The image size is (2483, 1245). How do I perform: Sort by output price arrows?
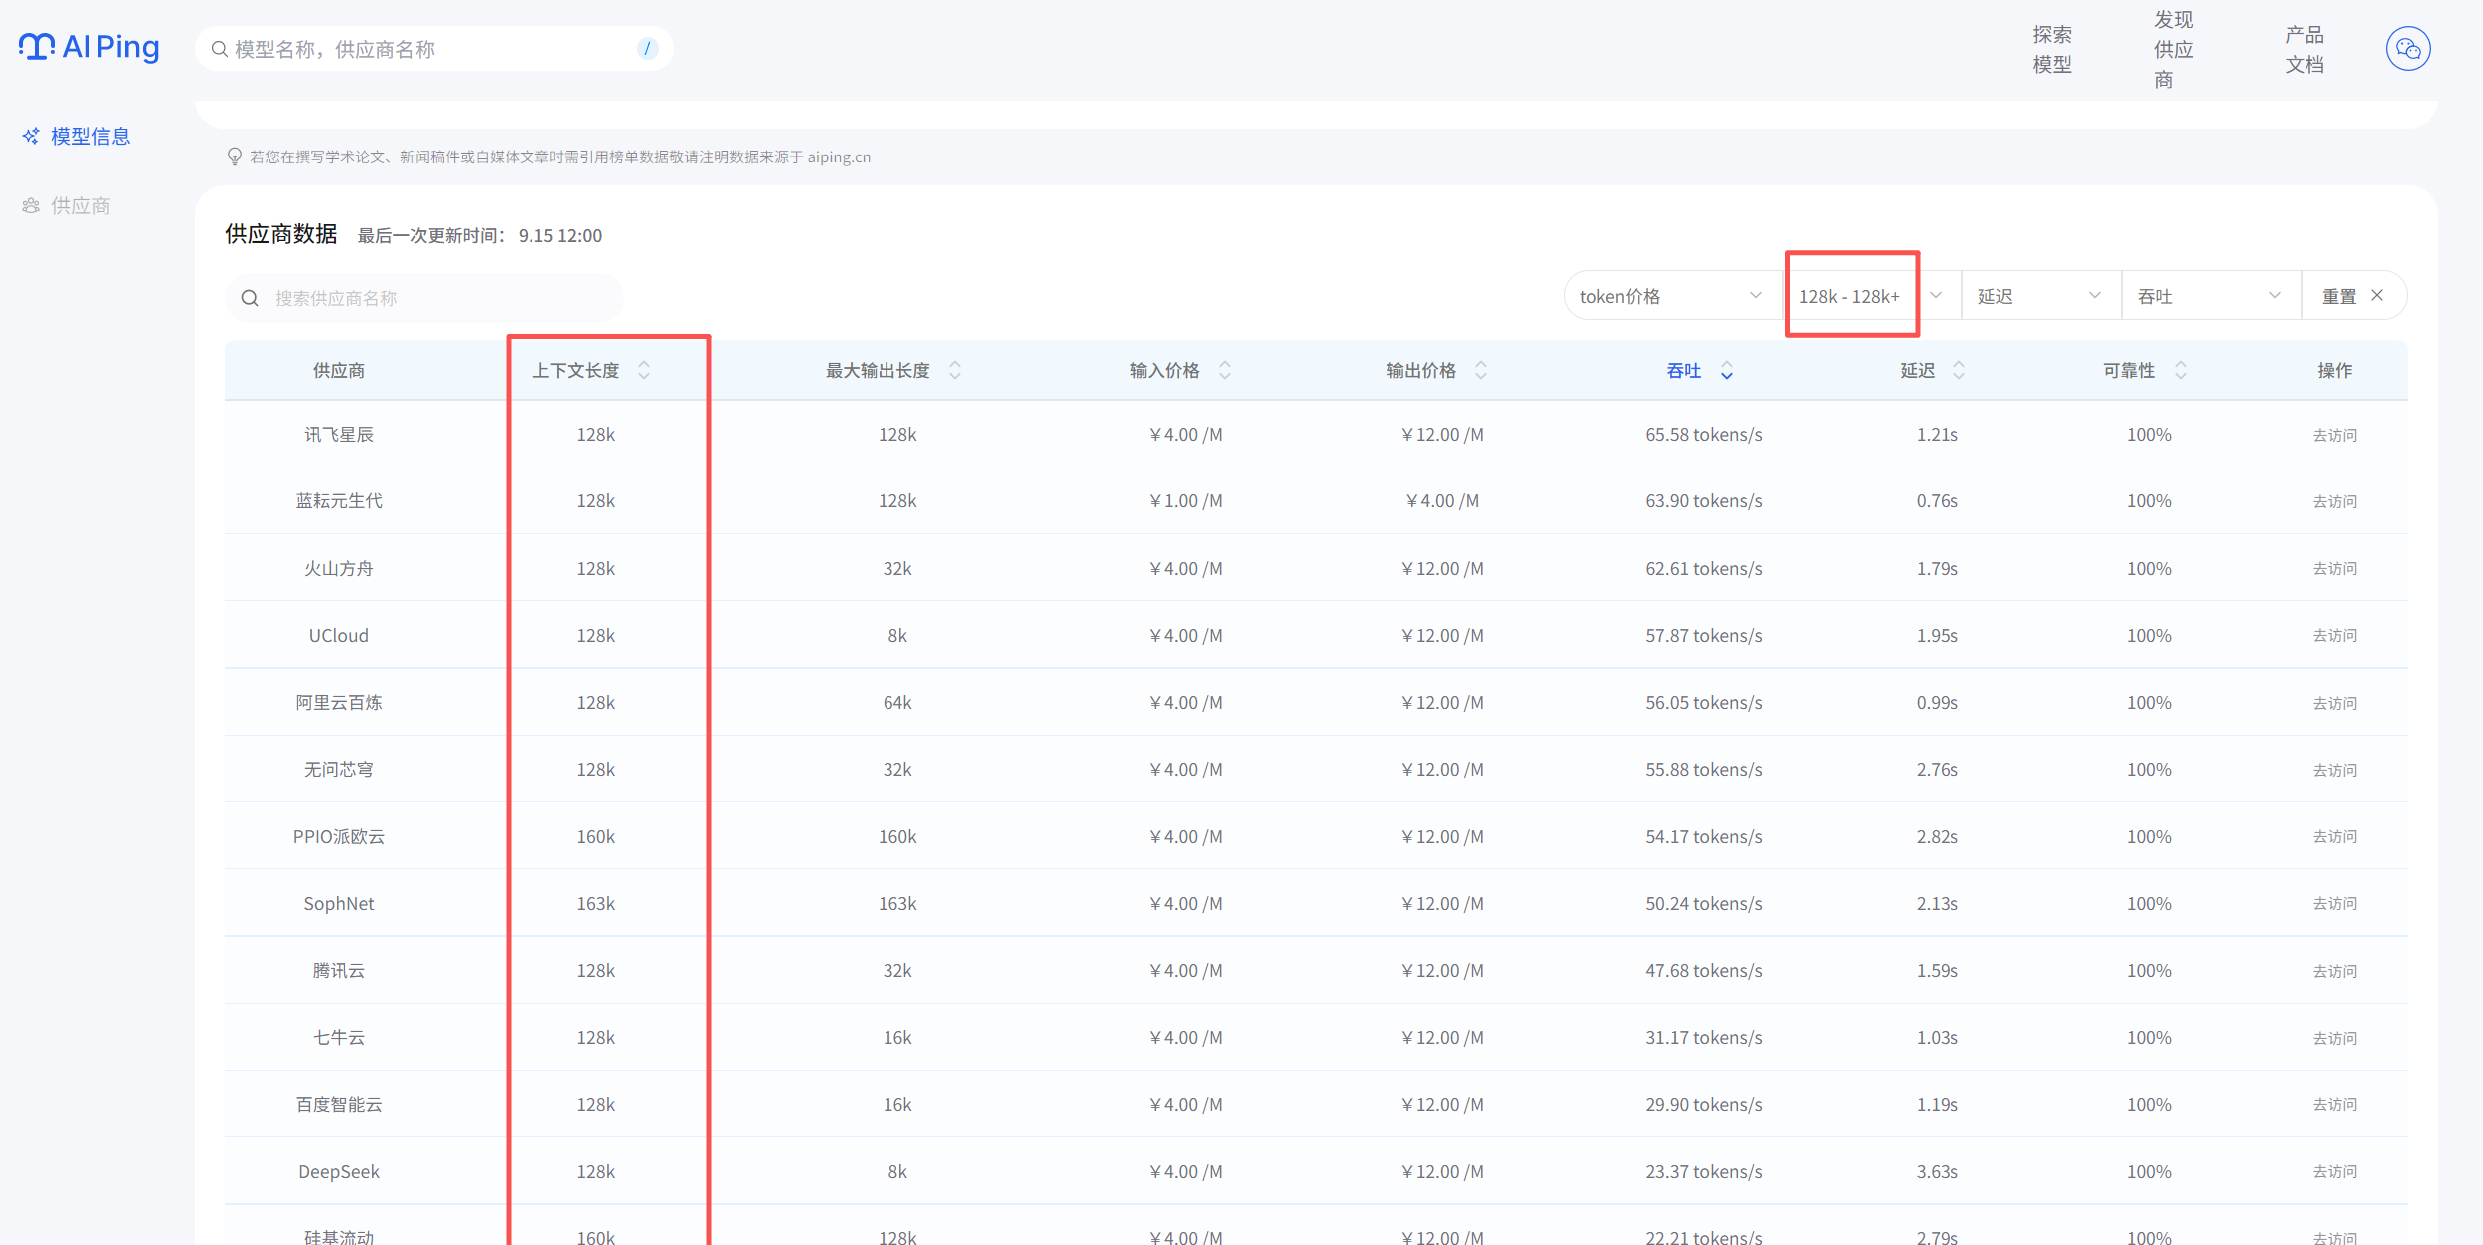[1481, 370]
